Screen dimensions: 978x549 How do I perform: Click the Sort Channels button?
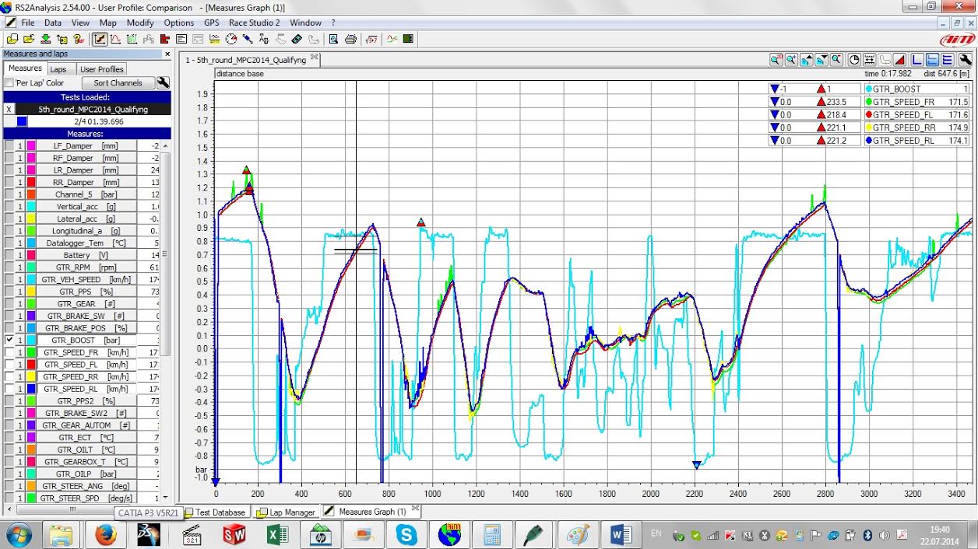point(118,82)
